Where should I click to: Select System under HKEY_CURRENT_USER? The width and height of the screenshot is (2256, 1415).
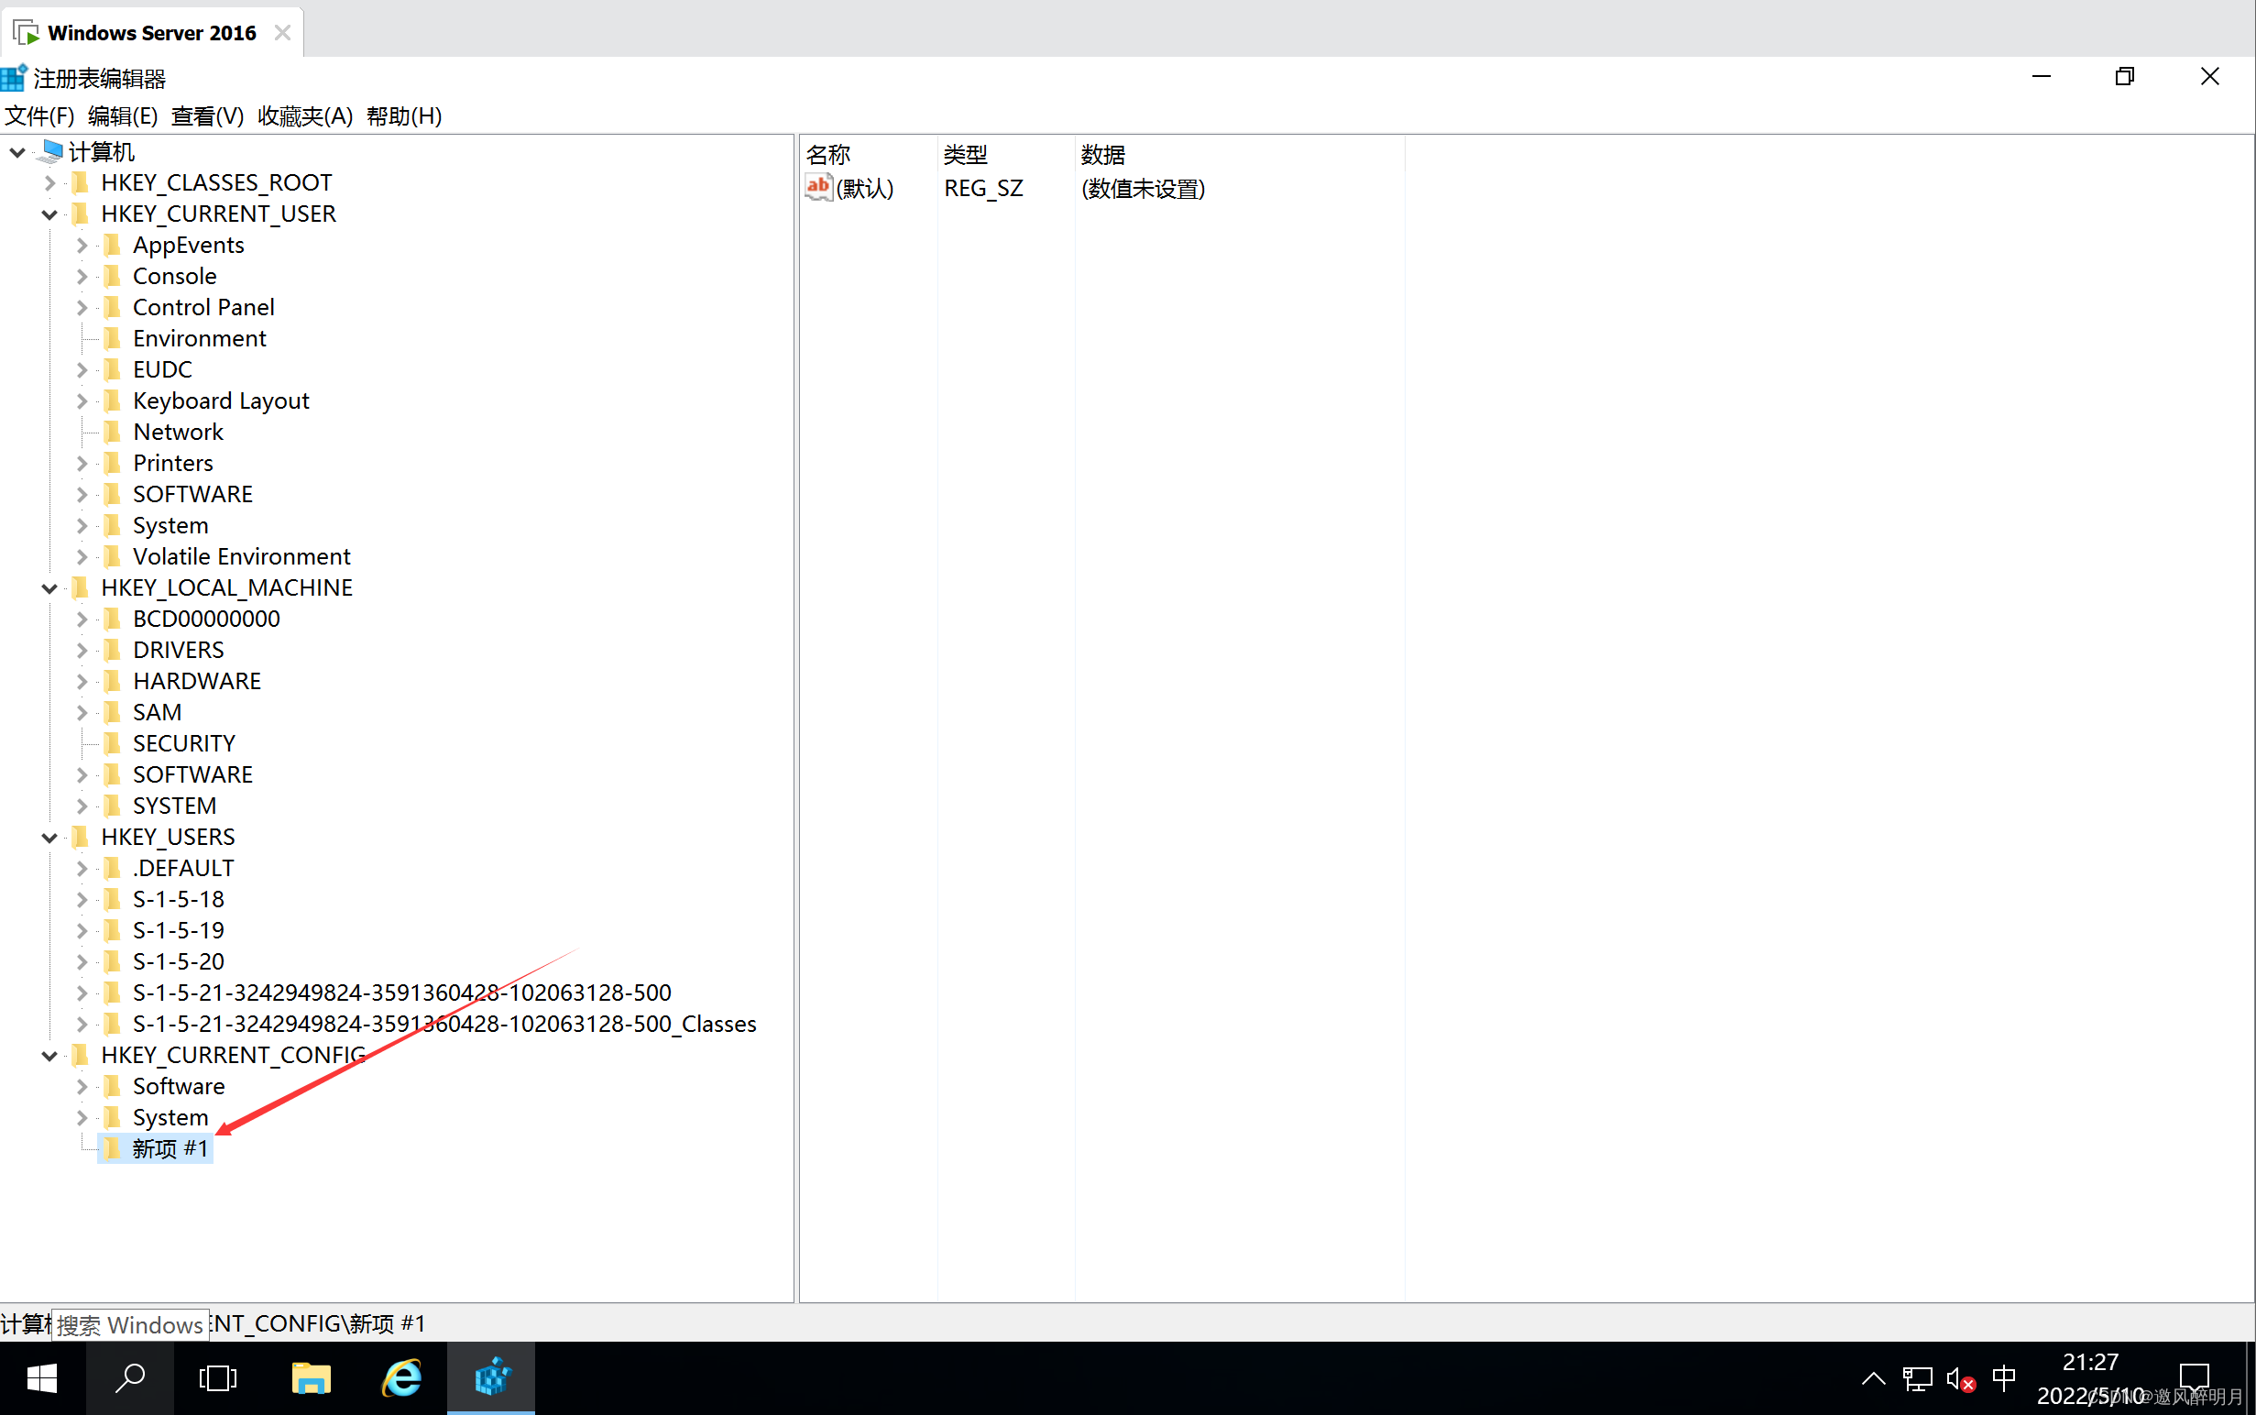[x=170, y=525]
